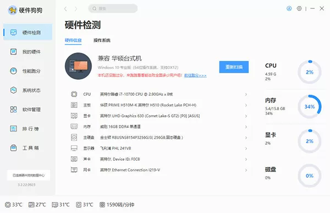Follow the 前往跑分>>> link
330x213 pixels.
pos(195,75)
